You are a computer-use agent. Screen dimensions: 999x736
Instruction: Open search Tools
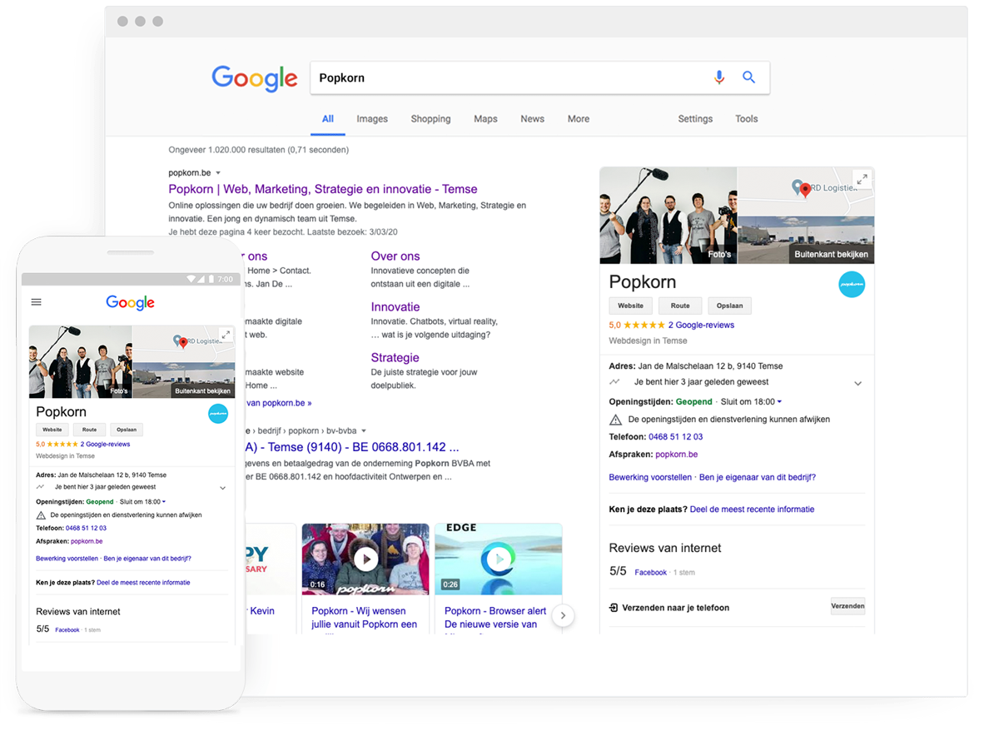tap(747, 119)
